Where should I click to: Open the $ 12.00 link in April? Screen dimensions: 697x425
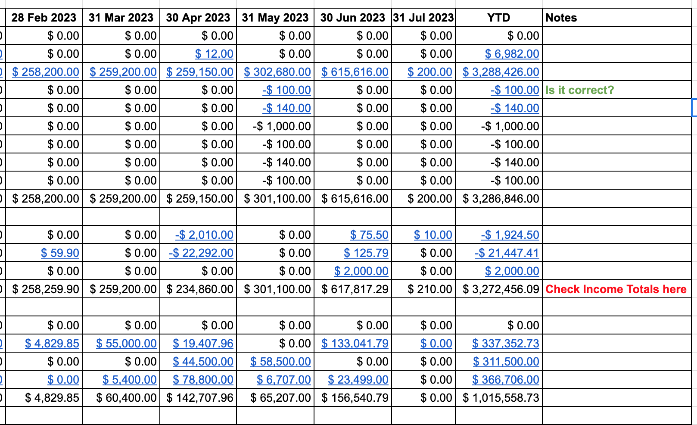(x=214, y=54)
